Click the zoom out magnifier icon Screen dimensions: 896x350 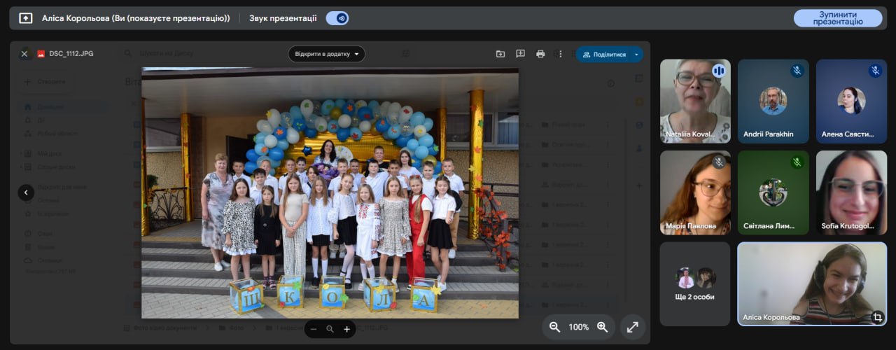tap(554, 327)
